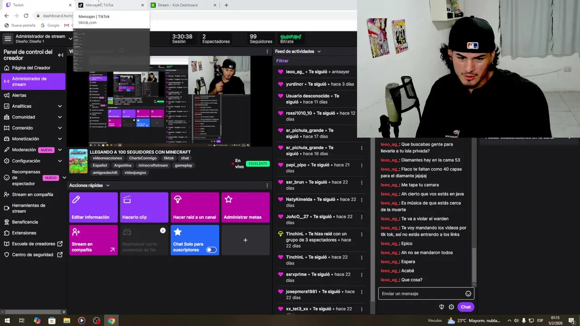Select Administrador de stream sidebar item
580x326 pixels.
(x=33, y=81)
